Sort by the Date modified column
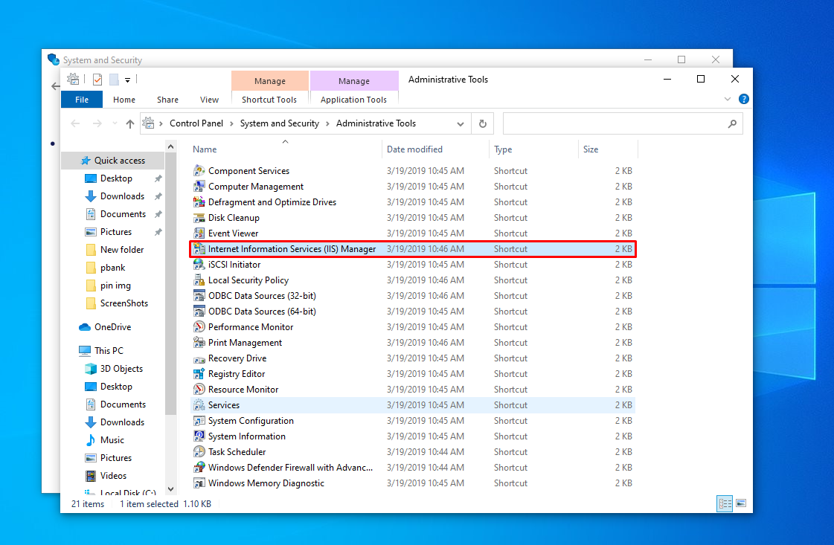Viewport: 834px width, 545px height. click(x=414, y=149)
